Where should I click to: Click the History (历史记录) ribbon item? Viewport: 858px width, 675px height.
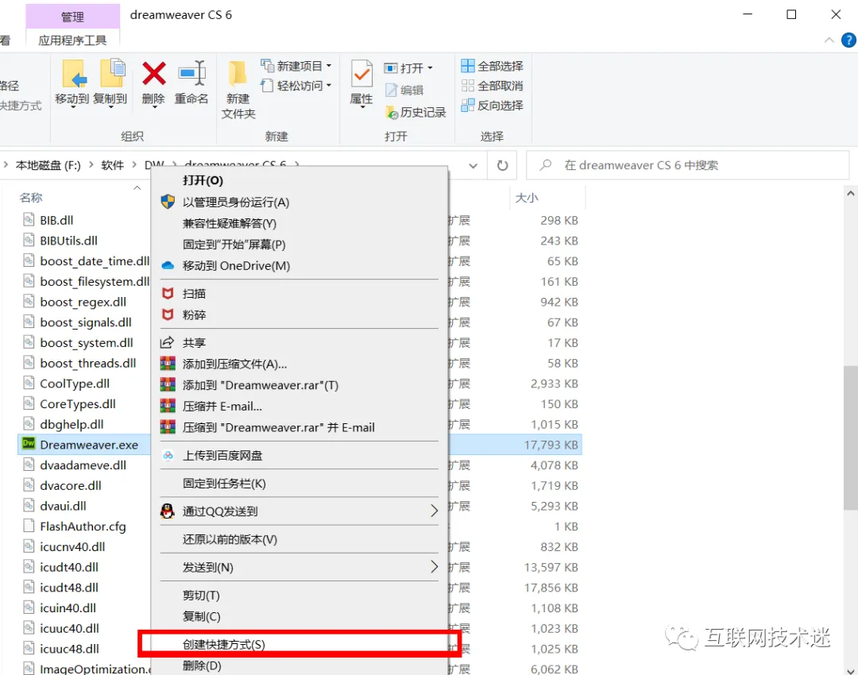[x=415, y=112]
